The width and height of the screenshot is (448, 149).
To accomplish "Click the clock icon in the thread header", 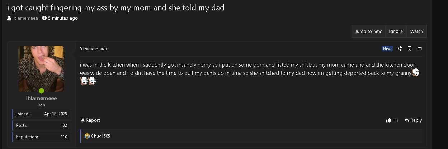I will point(44,18).
